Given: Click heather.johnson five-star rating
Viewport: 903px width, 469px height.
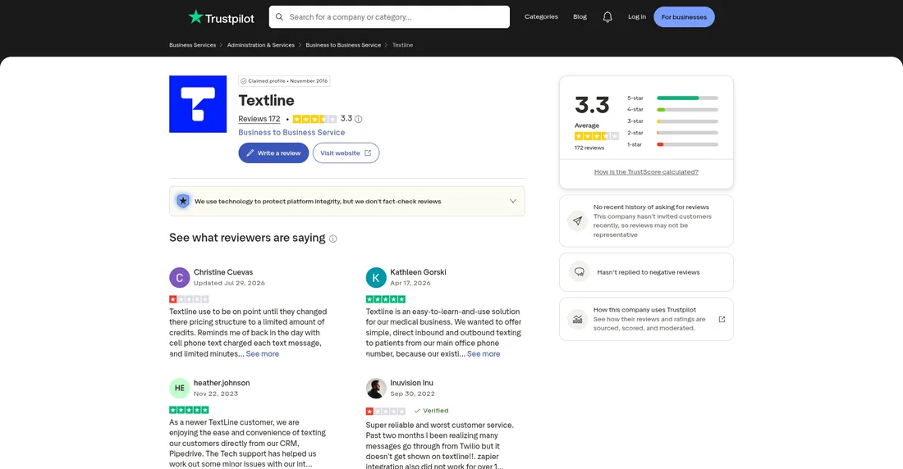Looking at the screenshot, I should click(189, 410).
